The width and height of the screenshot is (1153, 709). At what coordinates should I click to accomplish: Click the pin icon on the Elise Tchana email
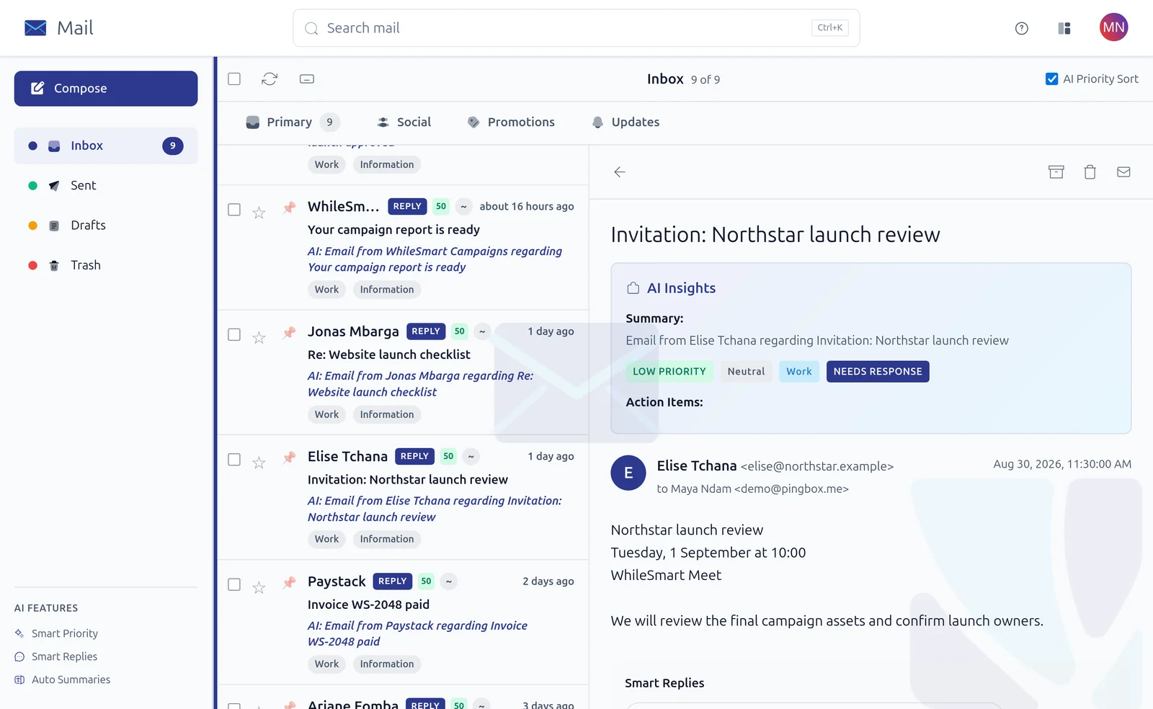[x=290, y=458]
